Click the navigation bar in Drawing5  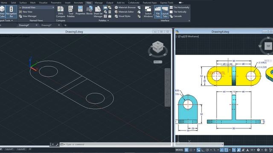click(168, 87)
